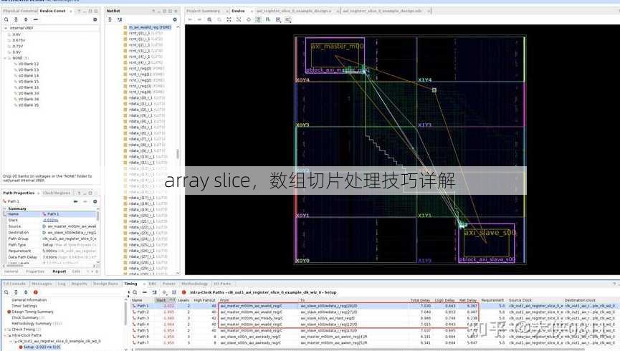
Task: Open the Messages tab
Action: (x=42, y=284)
